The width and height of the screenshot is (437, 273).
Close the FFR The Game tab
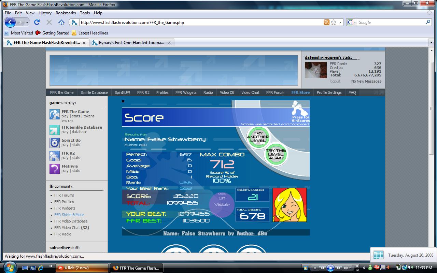pos(84,43)
